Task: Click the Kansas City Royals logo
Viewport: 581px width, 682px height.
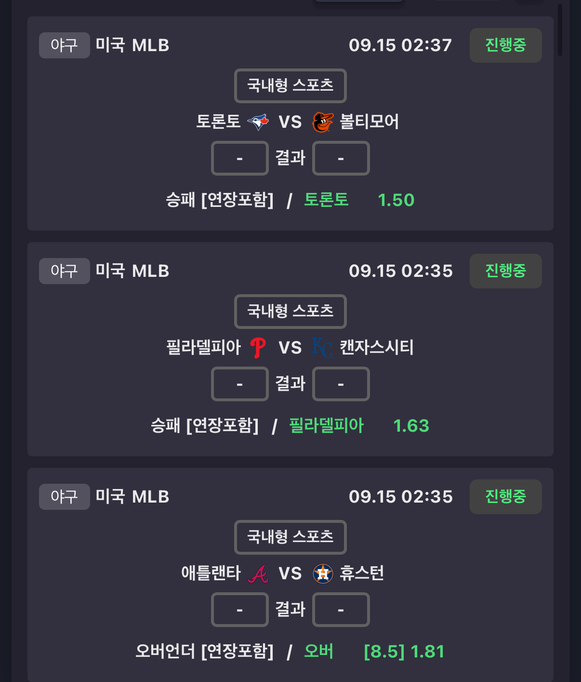Action: [x=322, y=348]
